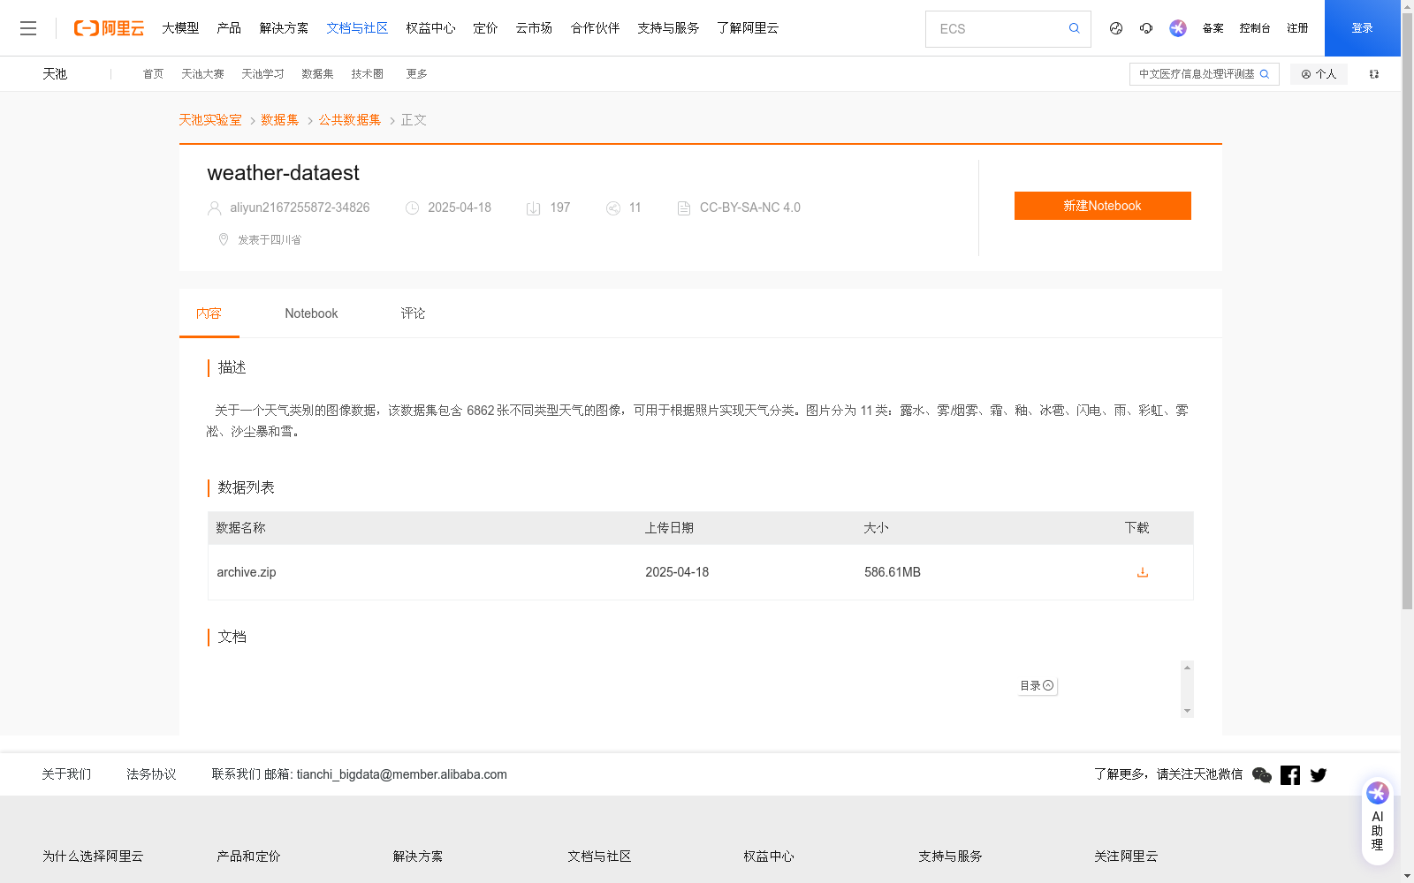Click the CC-BY-SA-NC 4.0 license text
This screenshot has height=883, width=1414.
coord(750,208)
